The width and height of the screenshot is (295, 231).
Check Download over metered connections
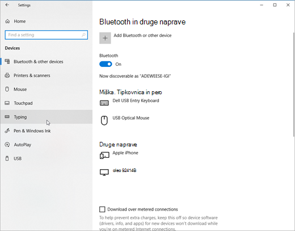102,209
